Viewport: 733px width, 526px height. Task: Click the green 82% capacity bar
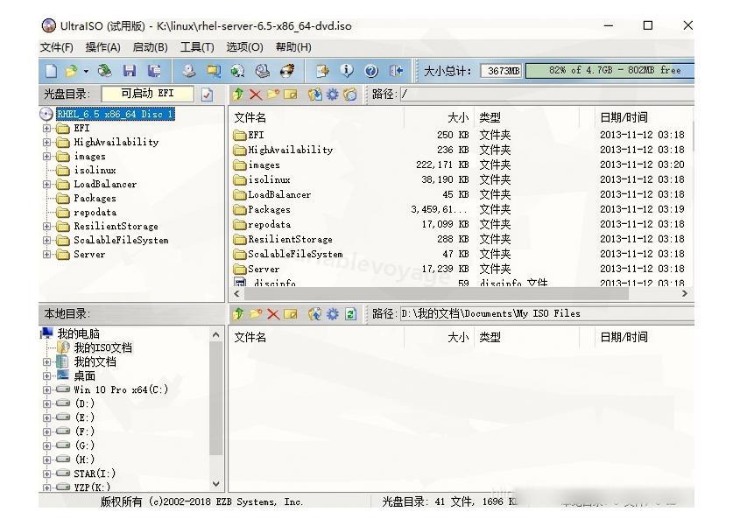[610, 71]
